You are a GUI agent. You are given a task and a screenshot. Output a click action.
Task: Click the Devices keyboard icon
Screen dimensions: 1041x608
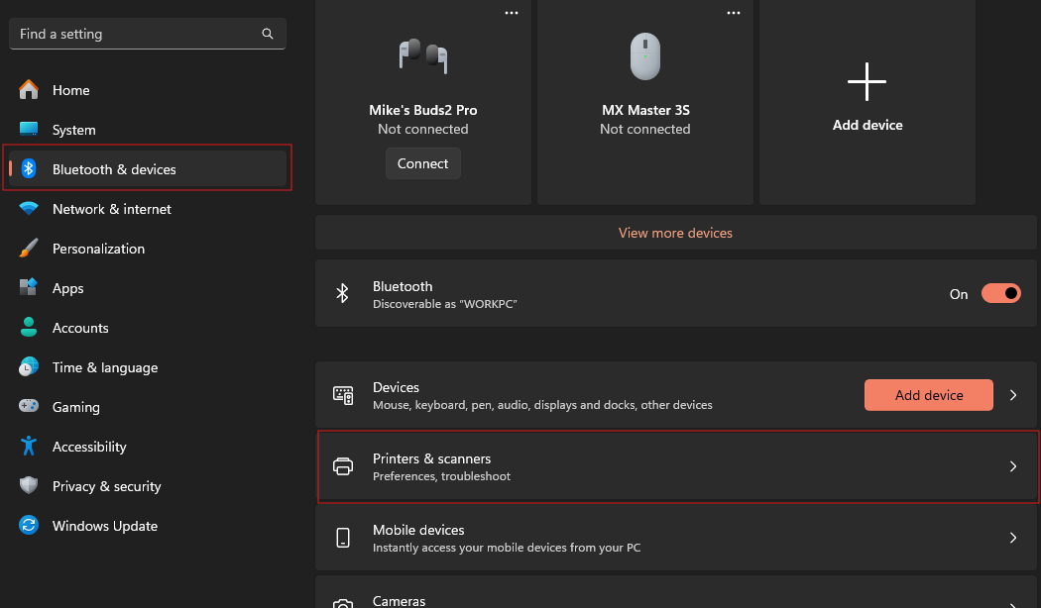click(x=343, y=396)
